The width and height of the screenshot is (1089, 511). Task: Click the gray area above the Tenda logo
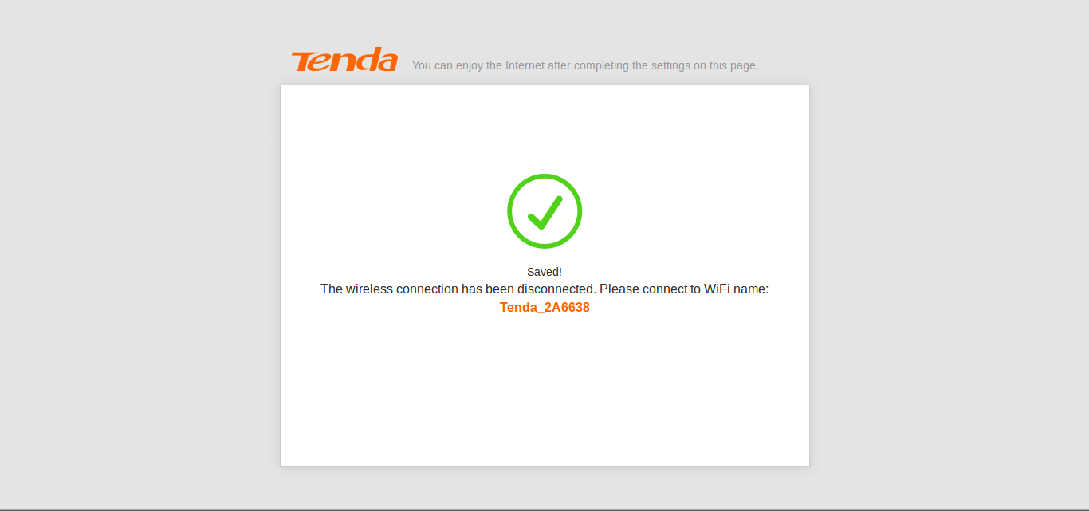344,22
